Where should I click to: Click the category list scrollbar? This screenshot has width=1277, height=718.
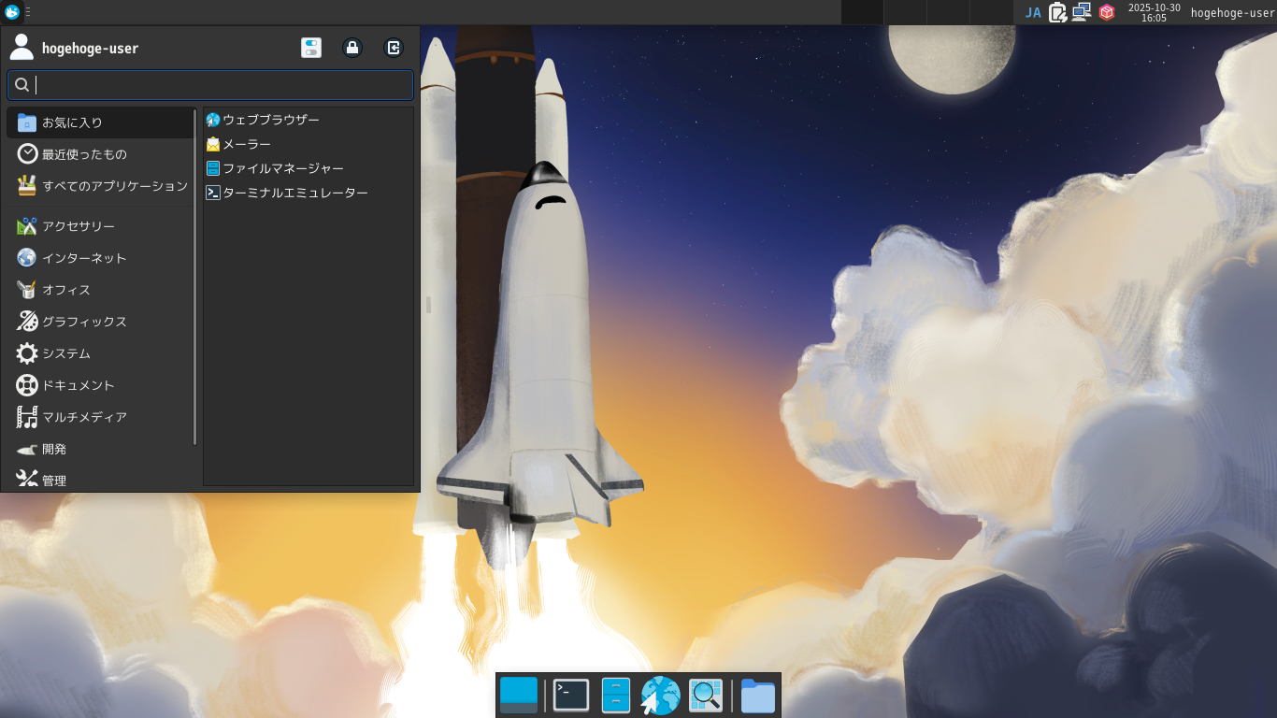tap(195, 277)
